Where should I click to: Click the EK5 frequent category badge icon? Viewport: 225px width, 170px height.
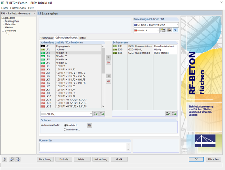pos(115,49)
